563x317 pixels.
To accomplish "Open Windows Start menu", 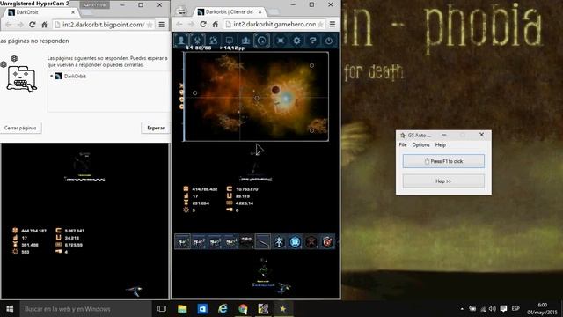I will click(10, 309).
